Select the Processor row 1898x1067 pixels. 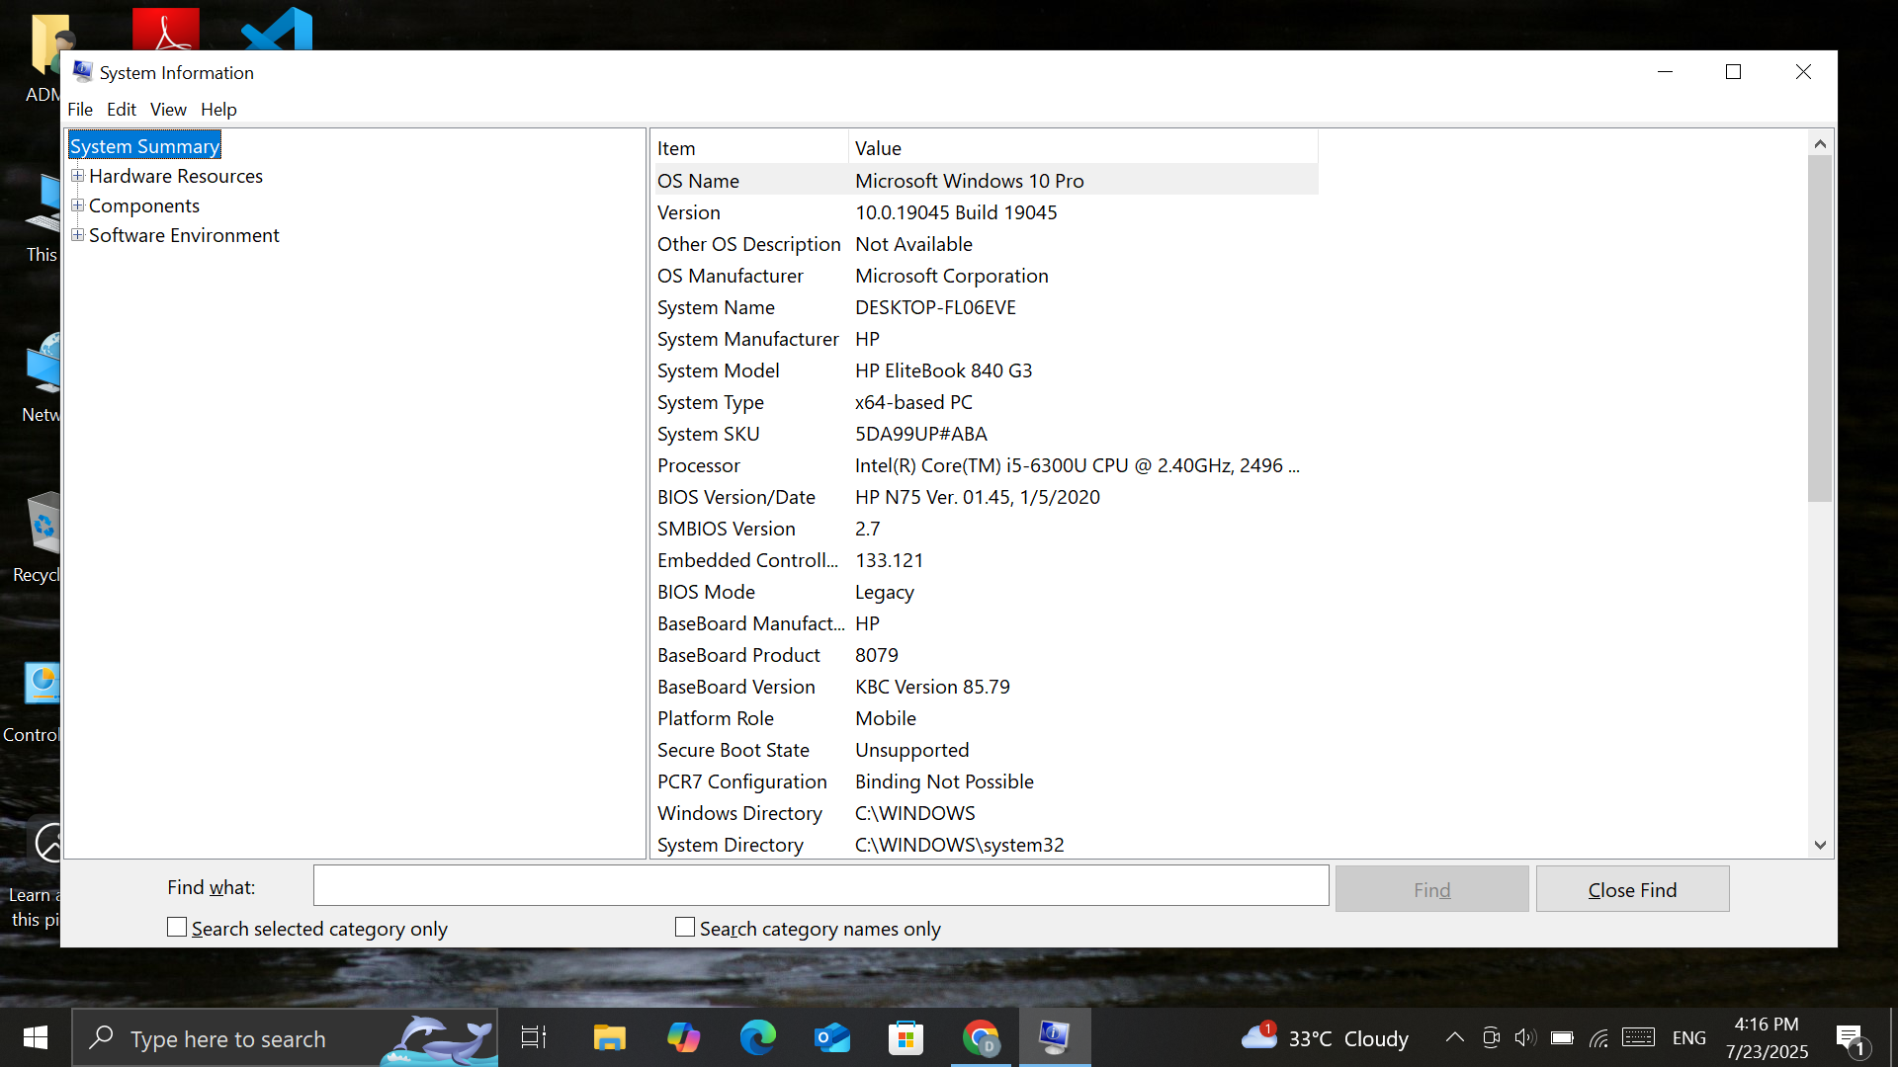pos(985,465)
